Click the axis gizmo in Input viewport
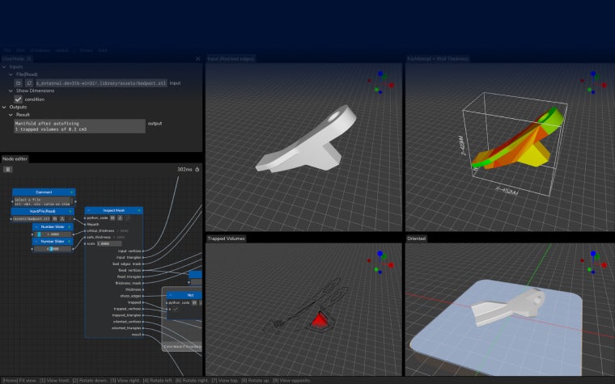 tap(380, 83)
